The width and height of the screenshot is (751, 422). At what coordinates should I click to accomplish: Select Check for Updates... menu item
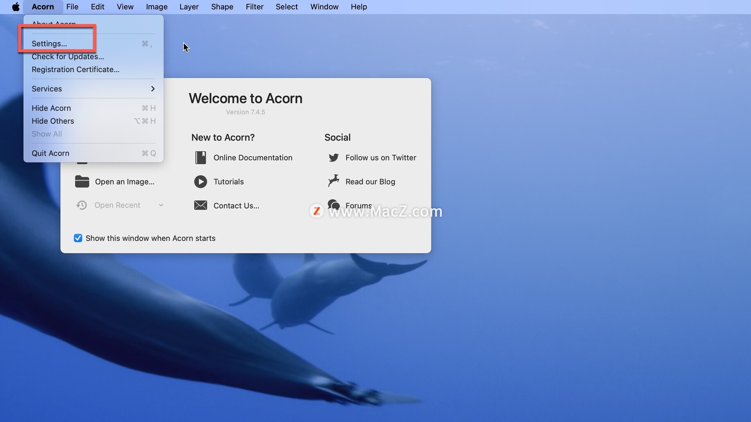(x=93, y=56)
